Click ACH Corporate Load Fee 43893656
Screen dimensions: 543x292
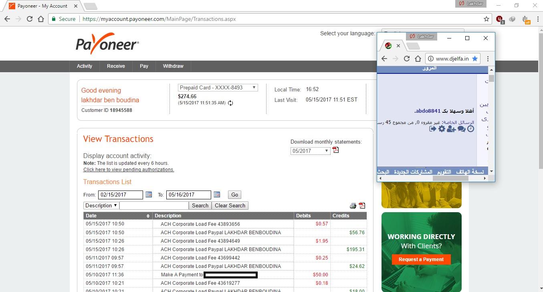tap(200, 224)
